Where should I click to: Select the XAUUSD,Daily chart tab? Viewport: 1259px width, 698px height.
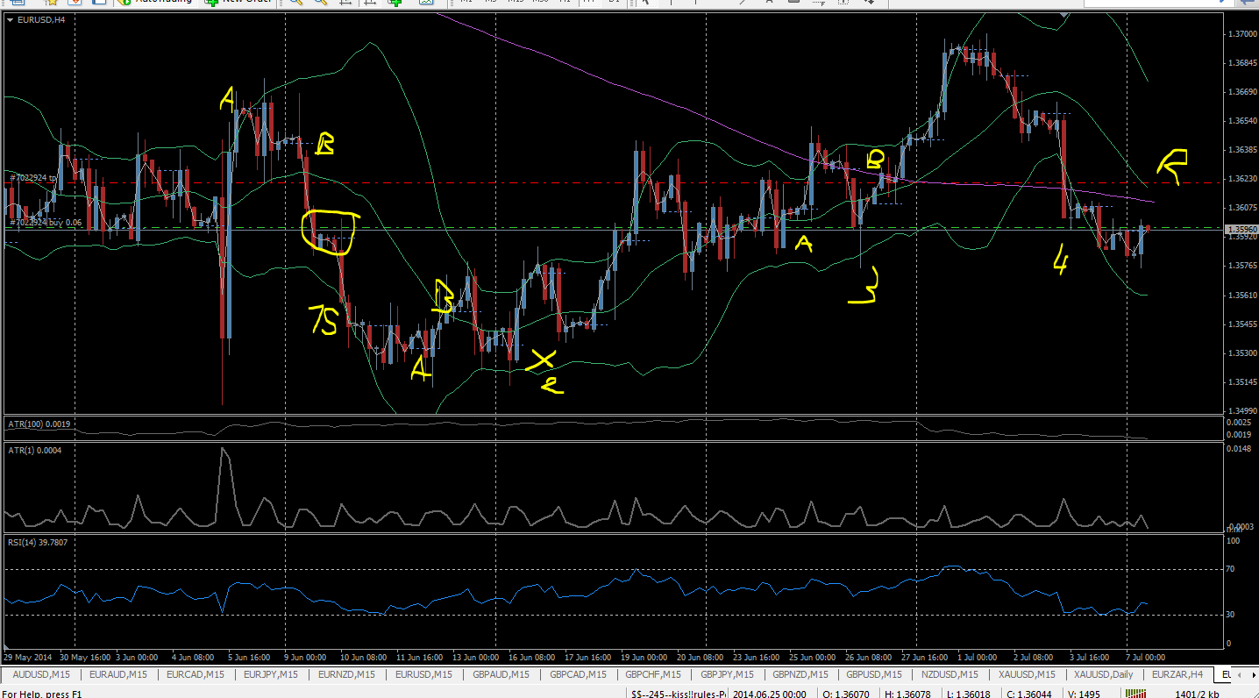point(1104,674)
